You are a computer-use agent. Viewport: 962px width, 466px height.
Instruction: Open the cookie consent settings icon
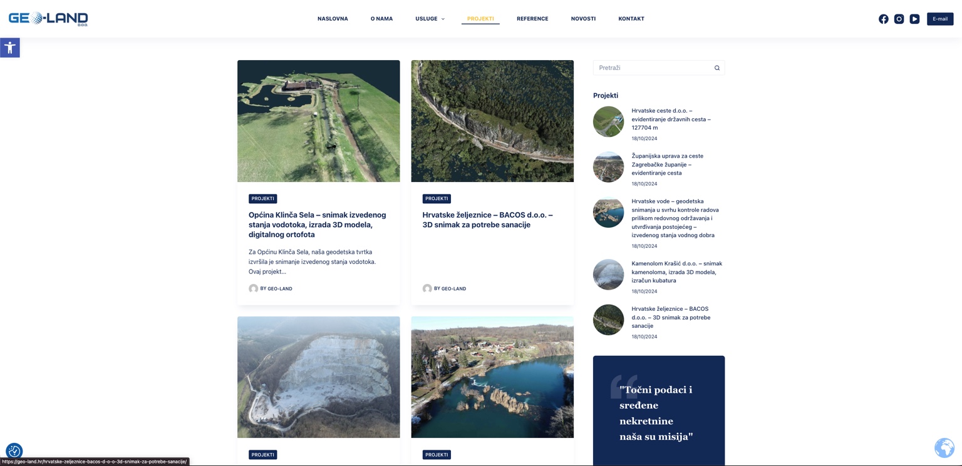point(14,451)
